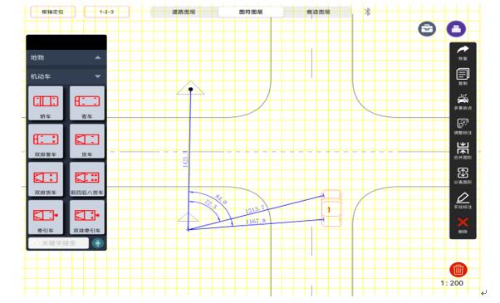Click the curved arrow restore icon
This screenshot has height=303, width=500.
[463, 52]
